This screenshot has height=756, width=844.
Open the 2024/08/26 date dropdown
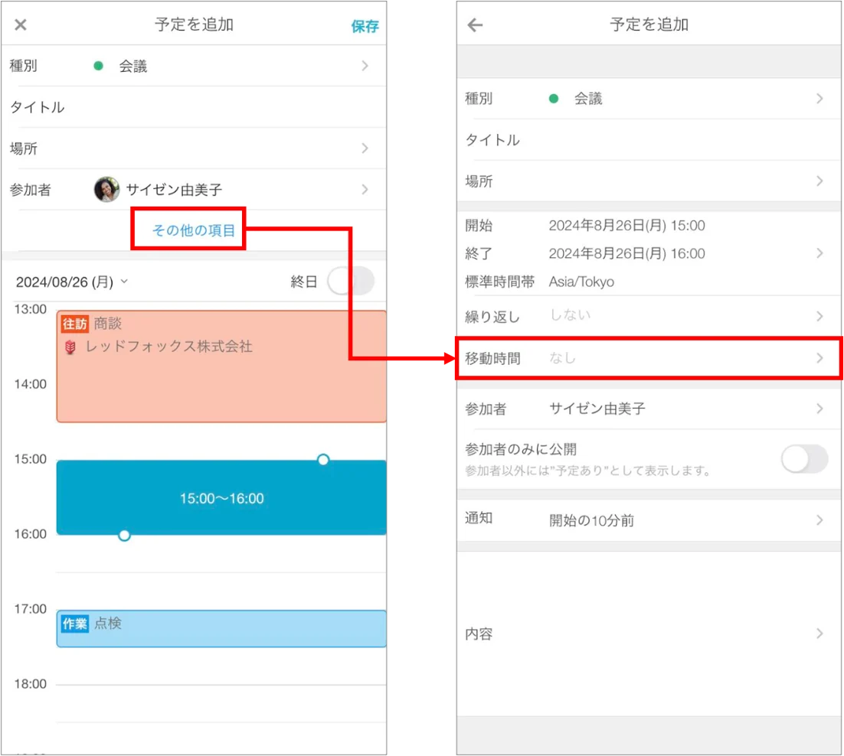click(72, 282)
